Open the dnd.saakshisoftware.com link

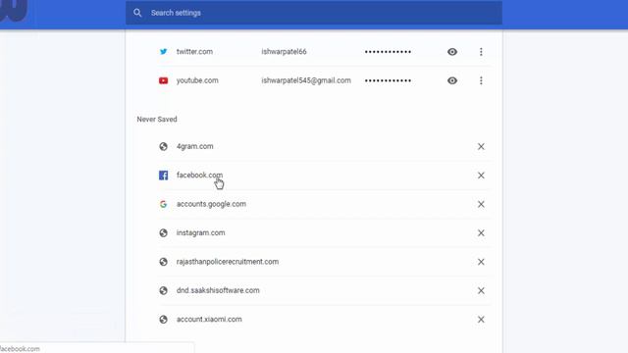click(218, 290)
